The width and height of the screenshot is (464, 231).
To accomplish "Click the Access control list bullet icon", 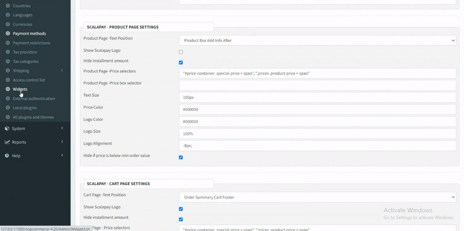I will (x=8, y=80).
